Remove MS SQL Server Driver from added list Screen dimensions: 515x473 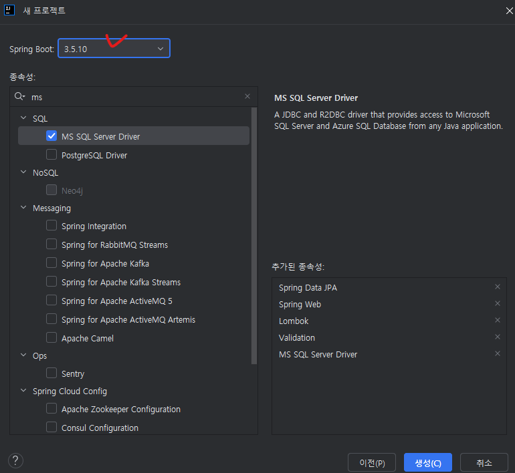[497, 354]
